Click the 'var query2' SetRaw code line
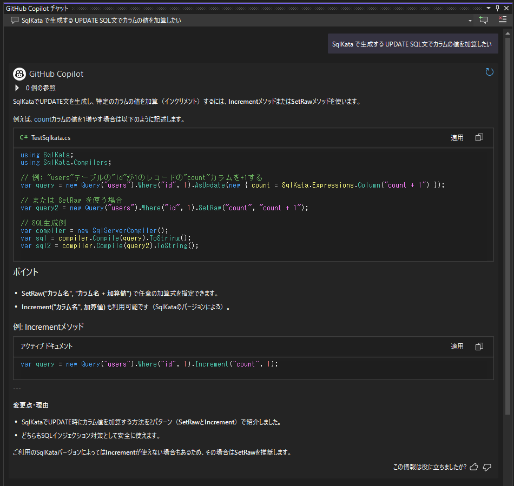The image size is (514, 486). pos(164,208)
